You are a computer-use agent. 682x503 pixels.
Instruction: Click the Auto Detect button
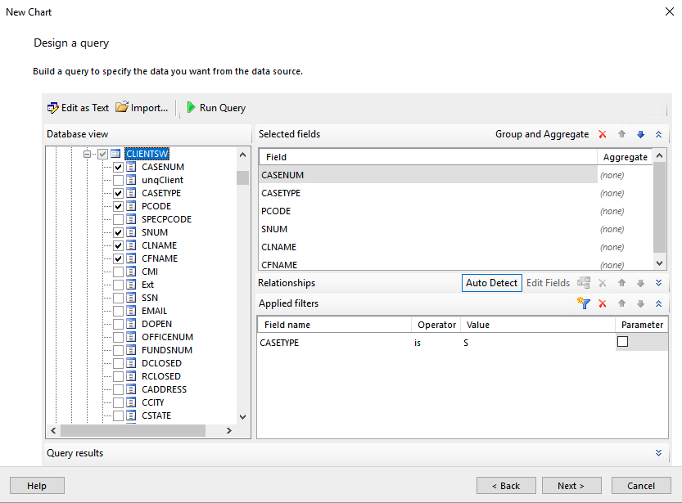point(491,283)
